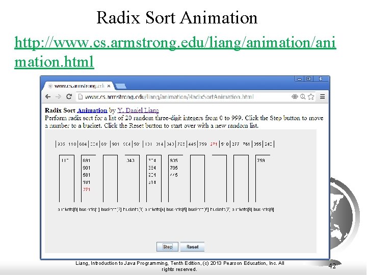Click the red 271 inside buckets[1]
This screenshot has height=275, width=367.
(86, 189)
